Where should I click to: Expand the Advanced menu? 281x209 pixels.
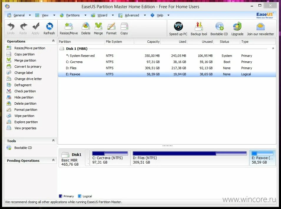tap(132, 15)
